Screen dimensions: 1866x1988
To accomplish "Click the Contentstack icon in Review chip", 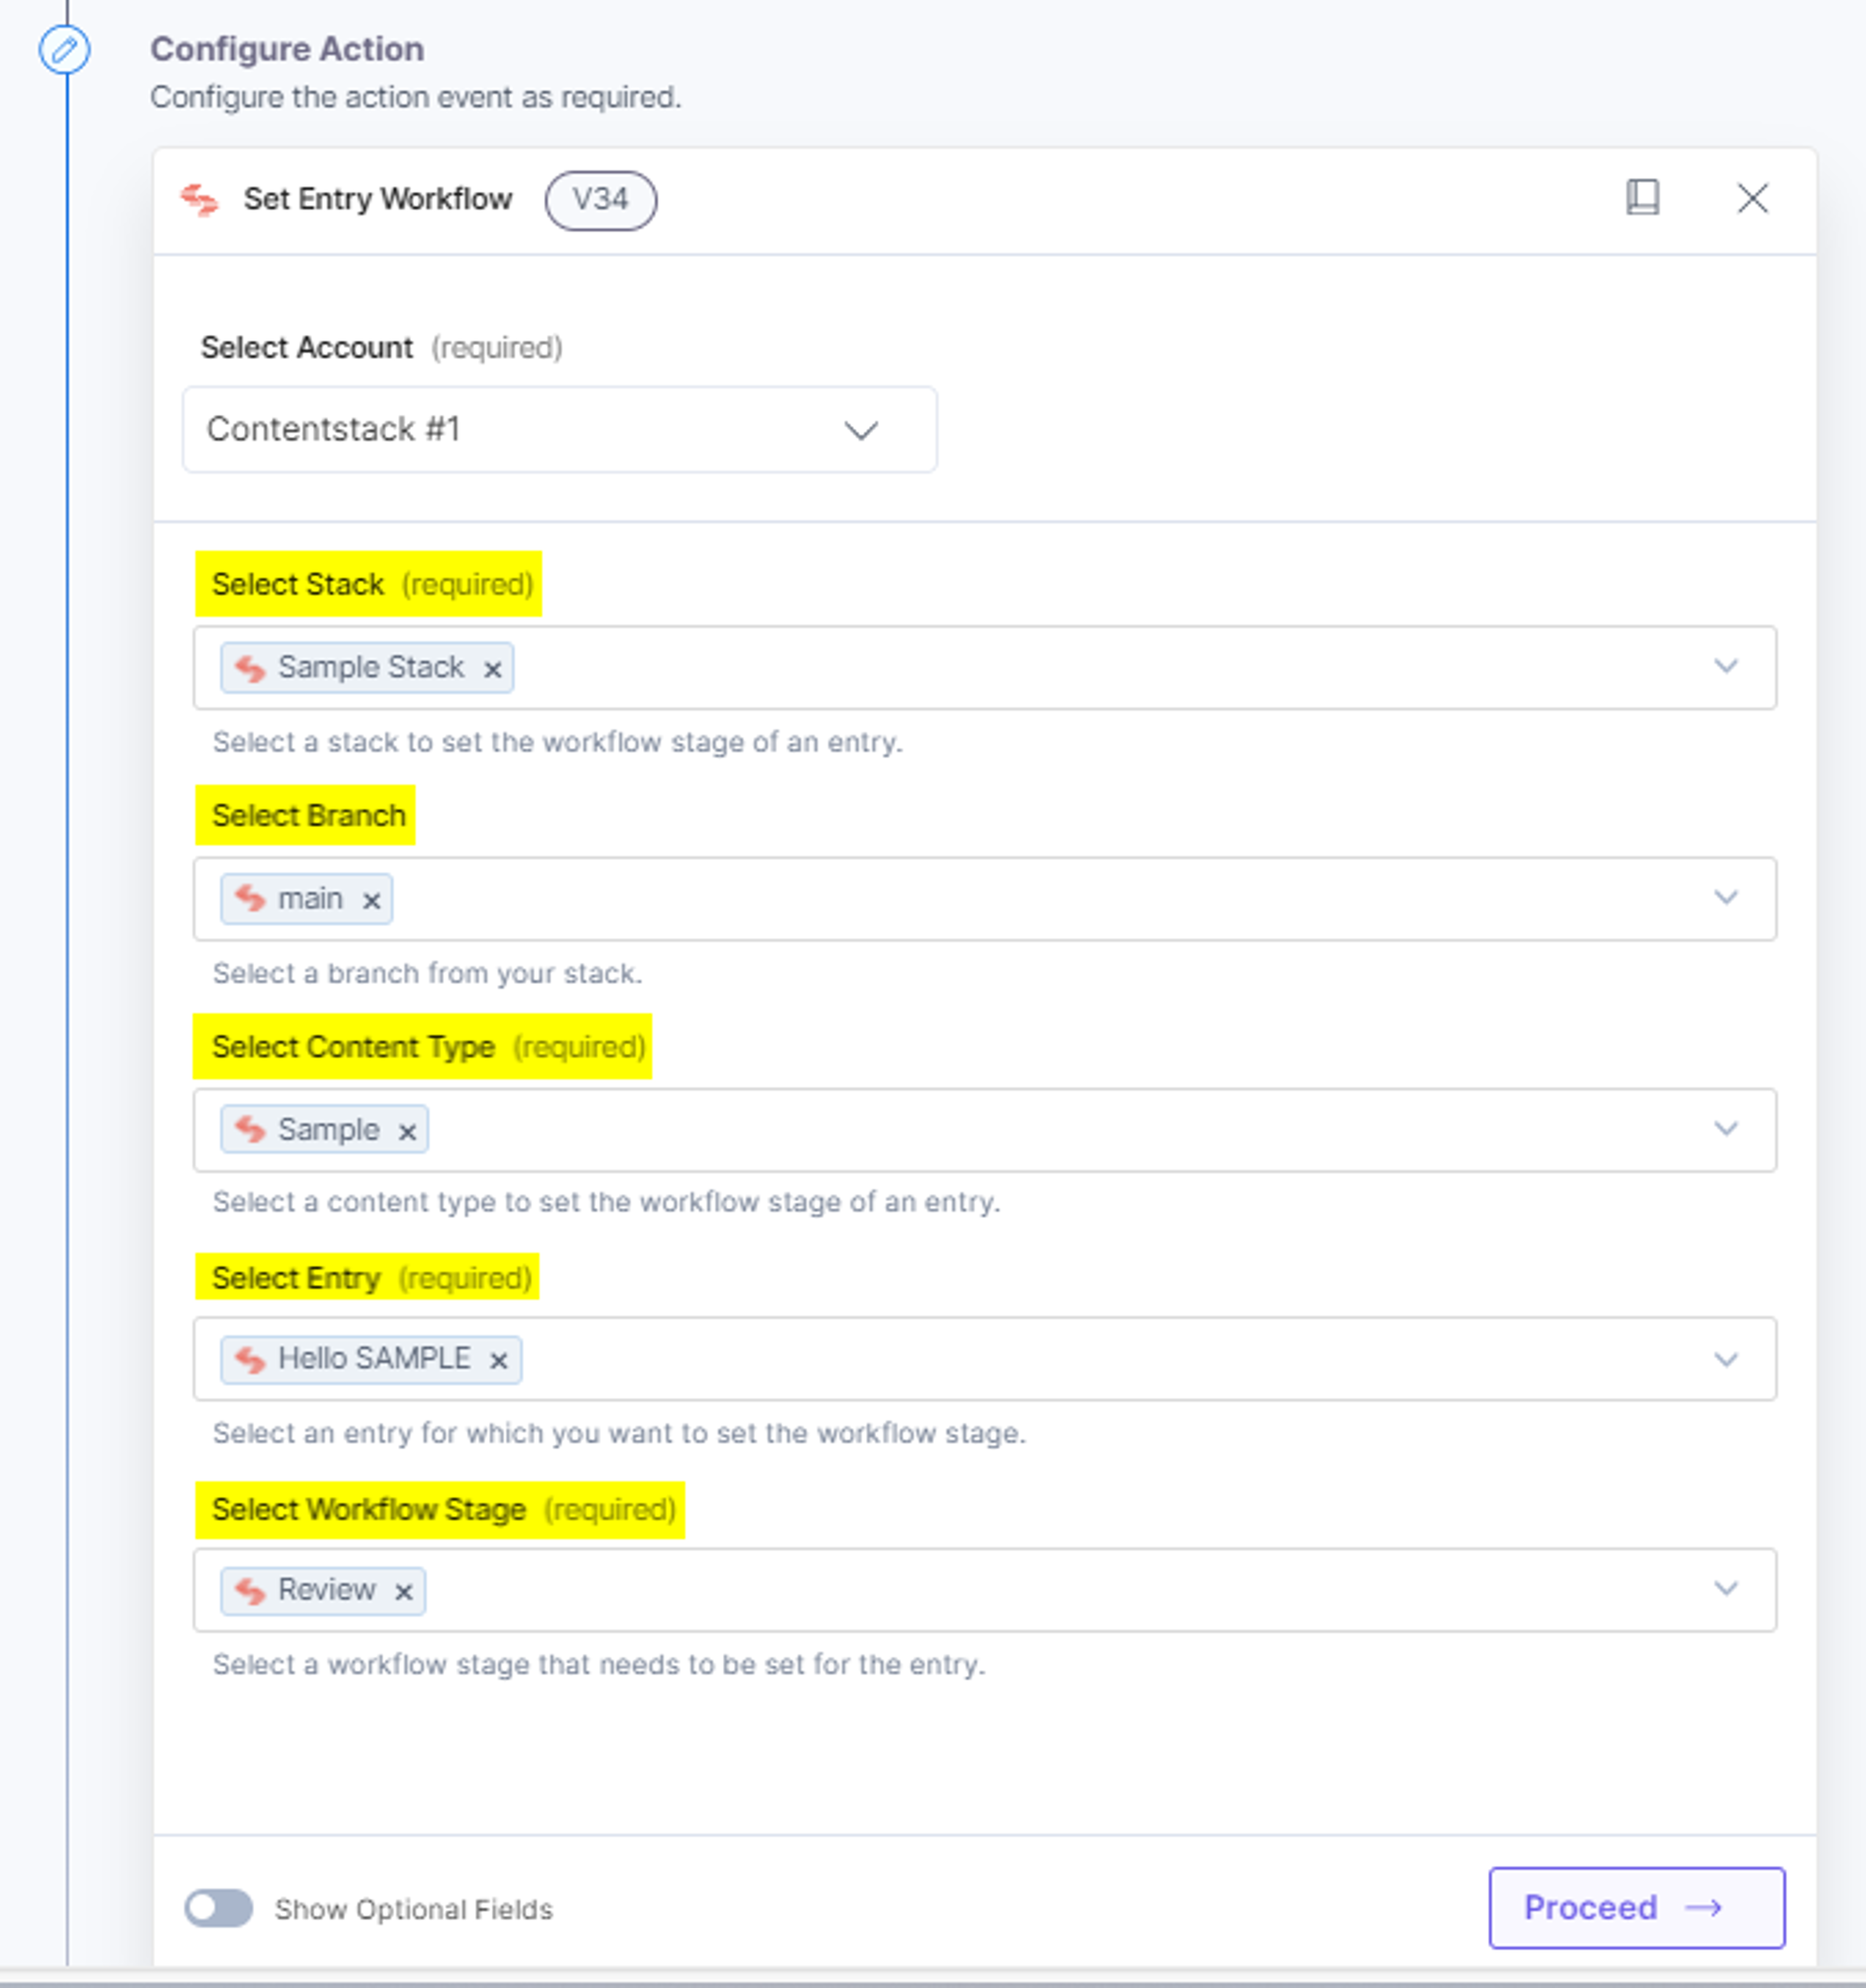I will [249, 1590].
